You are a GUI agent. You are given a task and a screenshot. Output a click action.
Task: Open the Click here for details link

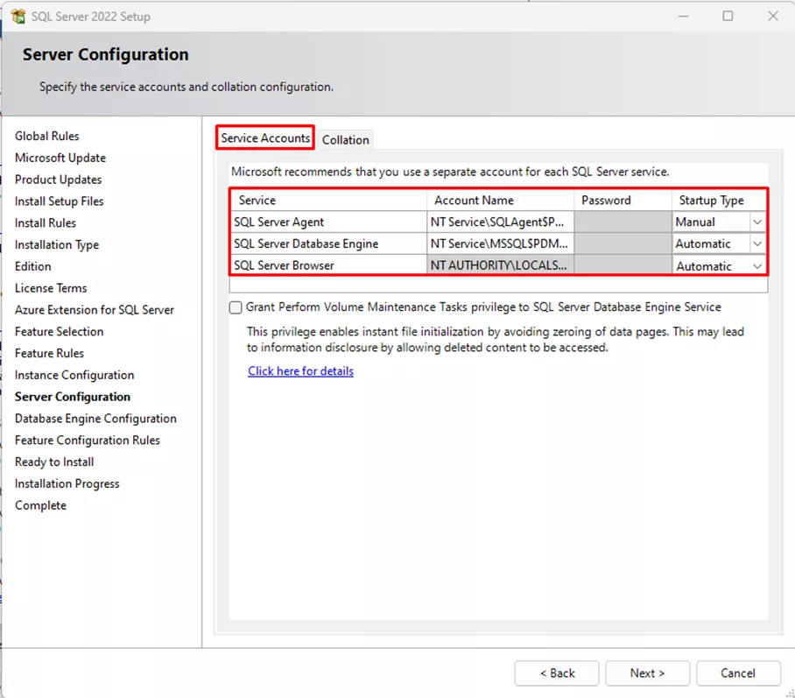(x=300, y=371)
